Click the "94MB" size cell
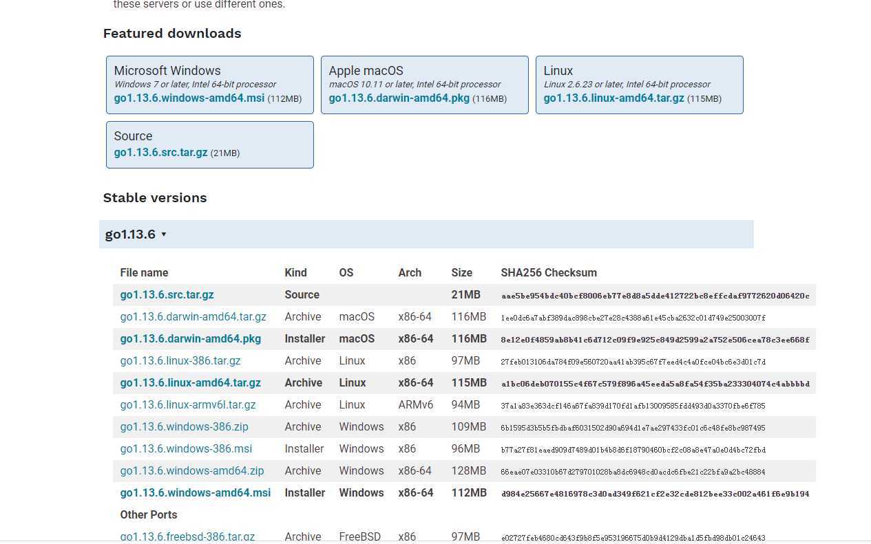The image size is (871, 544). click(x=466, y=405)
